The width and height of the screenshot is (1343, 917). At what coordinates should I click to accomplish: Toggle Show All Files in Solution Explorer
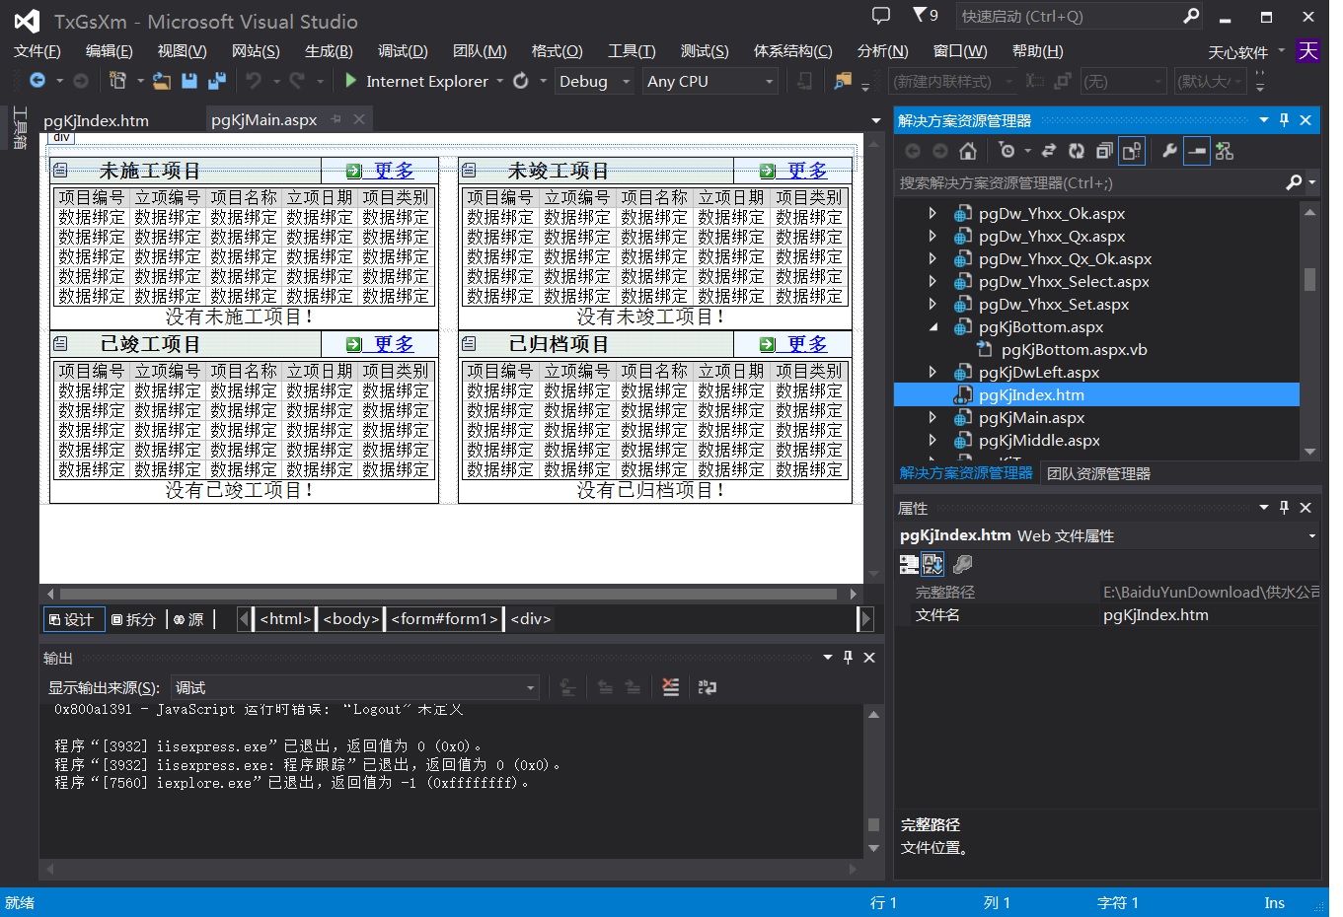1132,151
